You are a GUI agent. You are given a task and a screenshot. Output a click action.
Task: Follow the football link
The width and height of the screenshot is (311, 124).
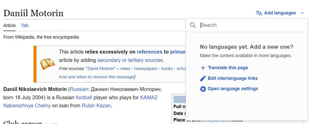click(x=84, y=98)
